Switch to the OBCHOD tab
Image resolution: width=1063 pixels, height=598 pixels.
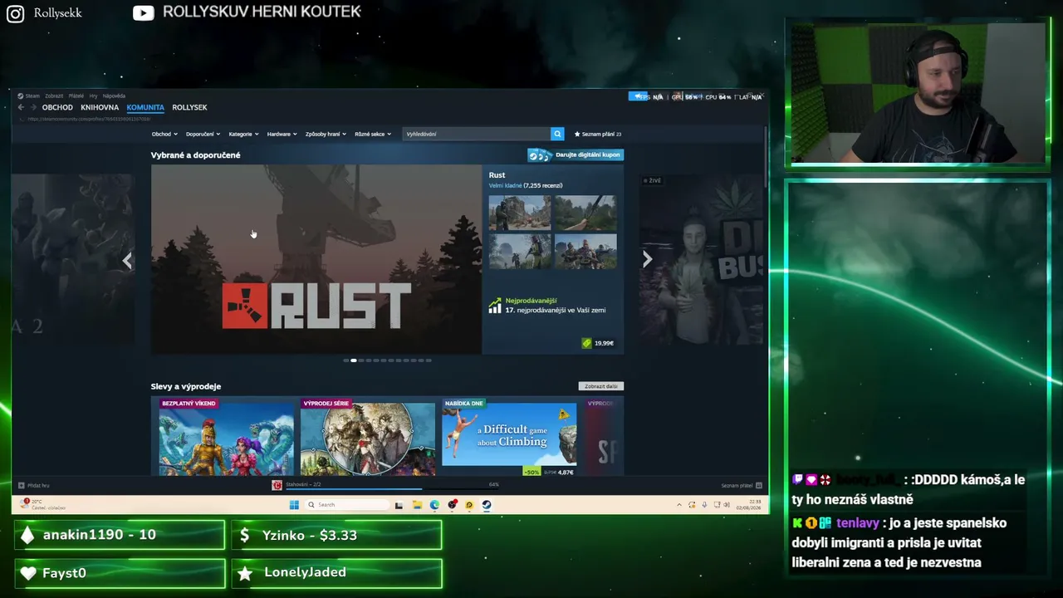[x=57, y=107]
